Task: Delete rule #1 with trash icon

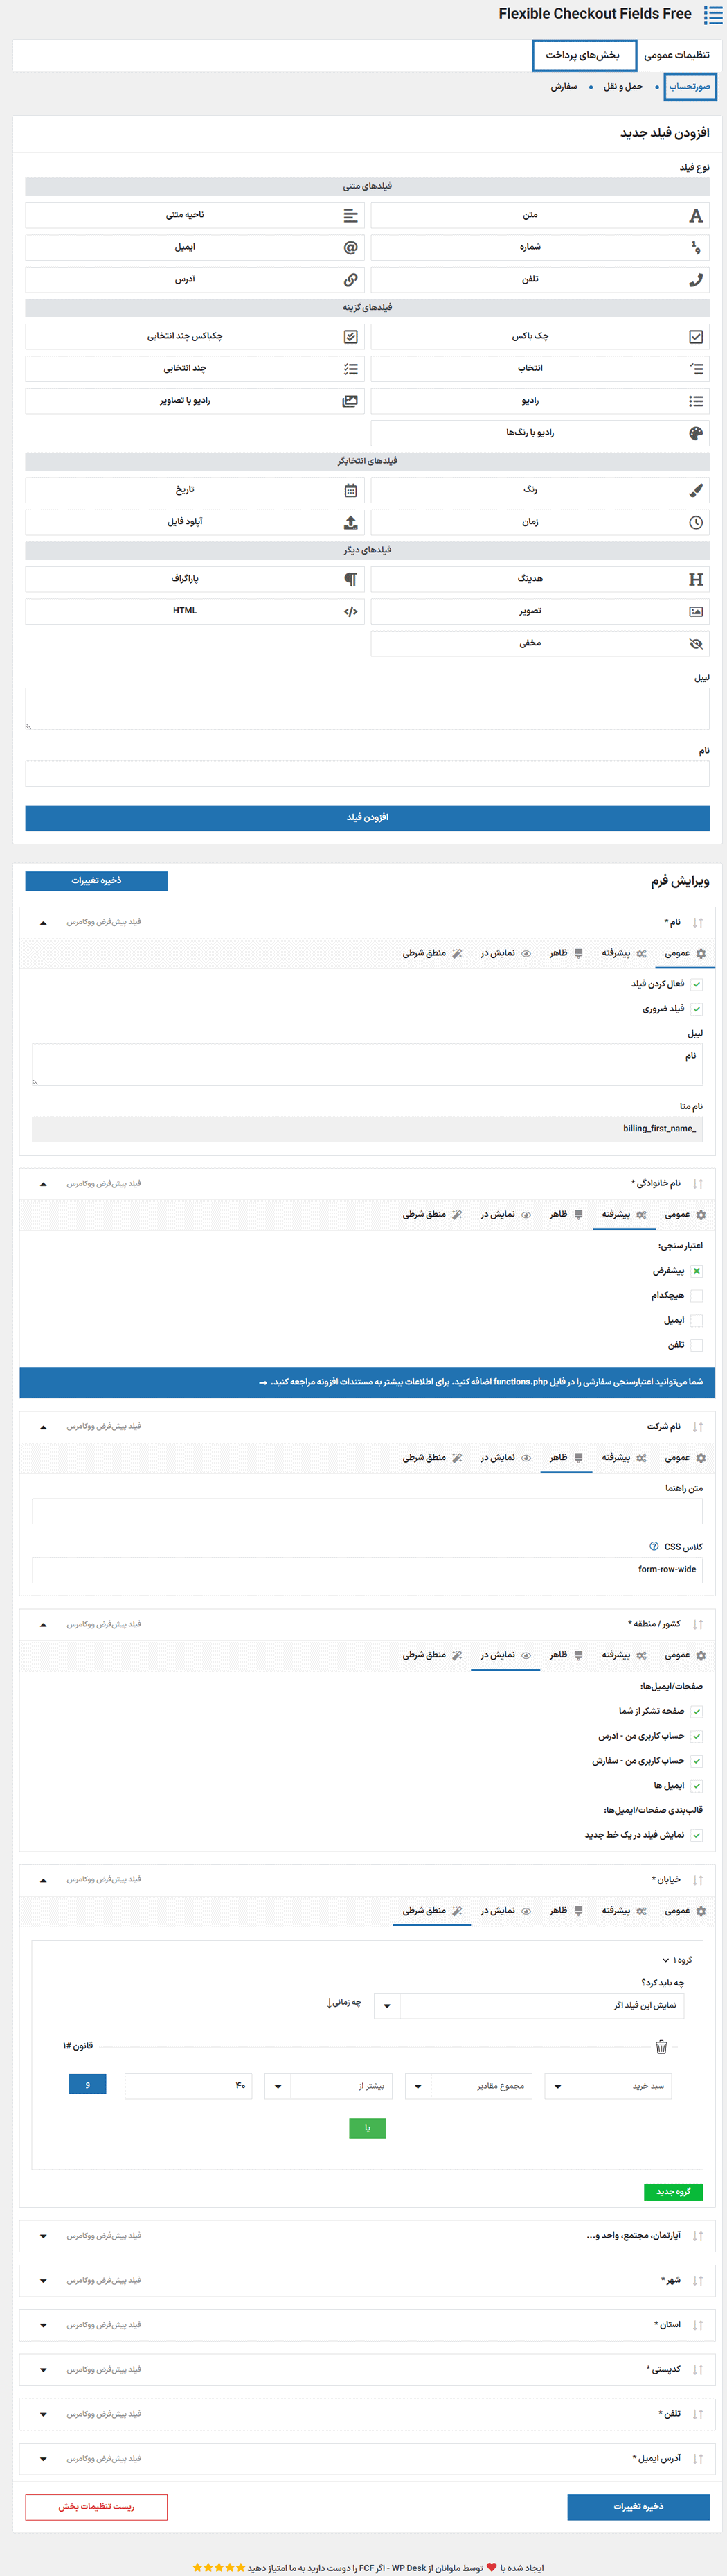Action: tap(660, 2047)
